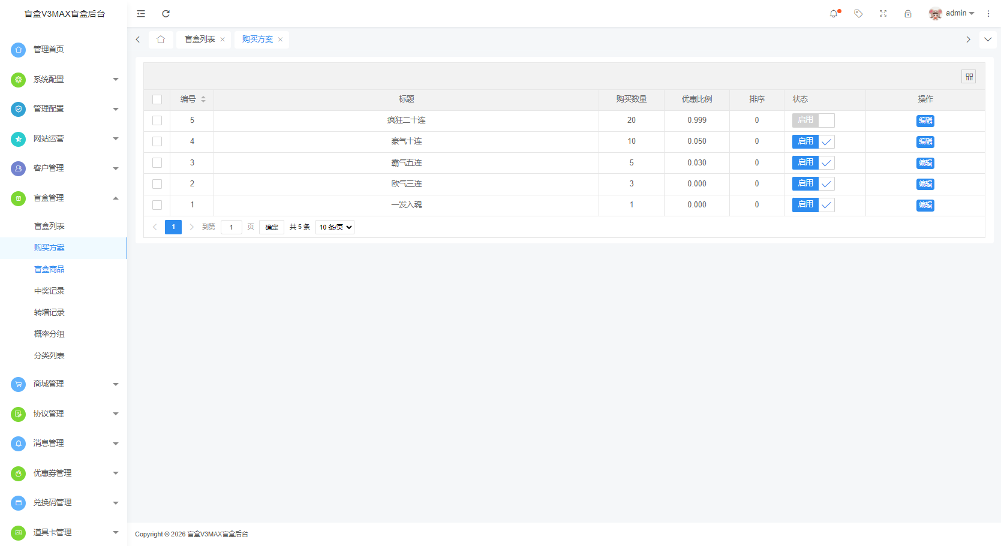
Task: Open 转增记录 in sidebar
Action: (x=49, y=313)
